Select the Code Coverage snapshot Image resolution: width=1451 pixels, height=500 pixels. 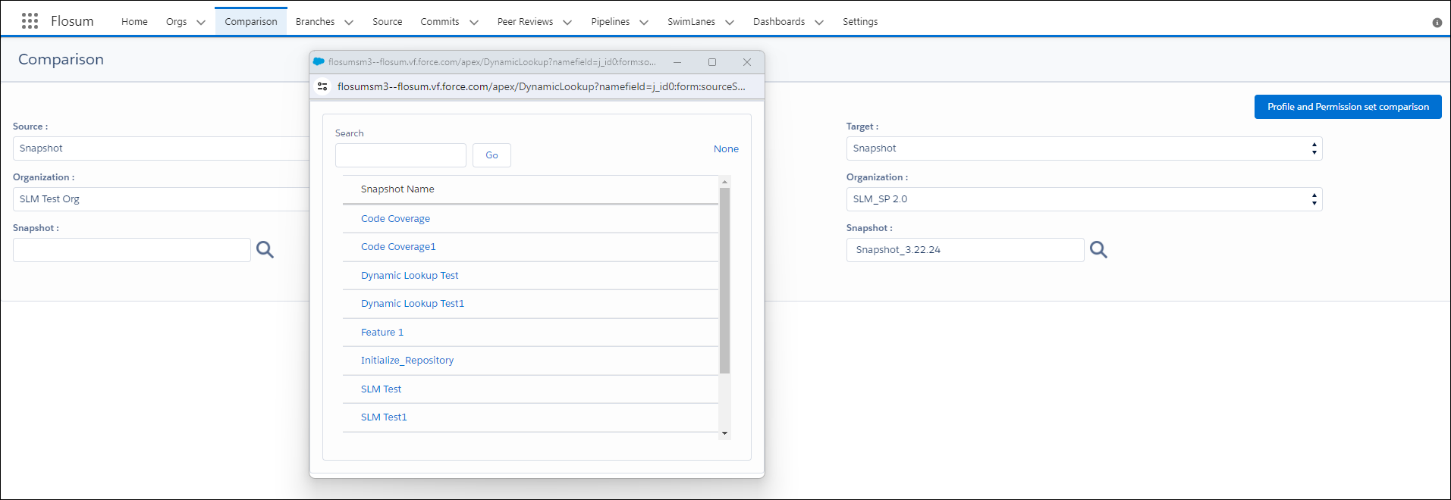(x=395, y=219)
